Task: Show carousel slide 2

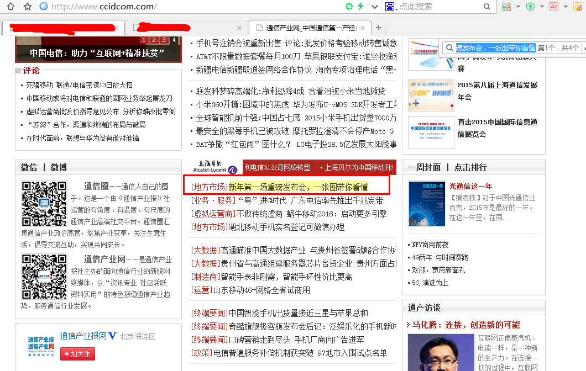Action: 154,40
